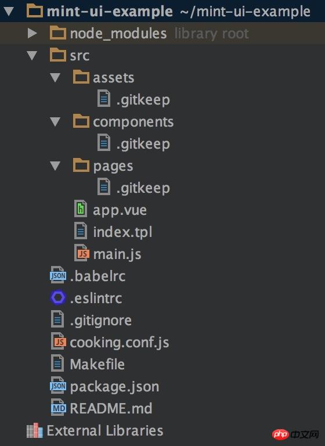Click the JS icon beside cooking.conf.js

point(59,341)
